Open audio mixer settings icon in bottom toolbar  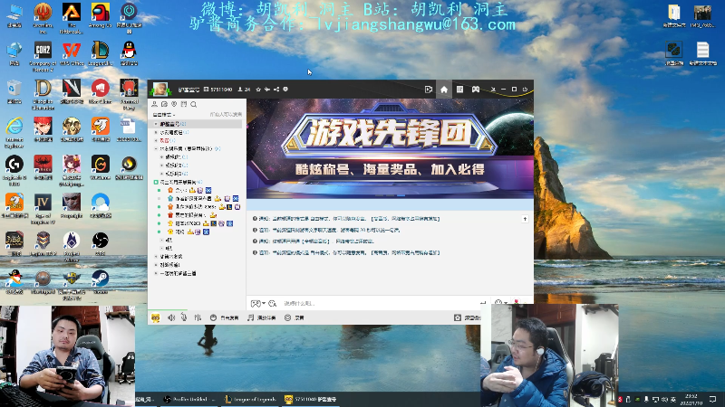coord(198,317)
